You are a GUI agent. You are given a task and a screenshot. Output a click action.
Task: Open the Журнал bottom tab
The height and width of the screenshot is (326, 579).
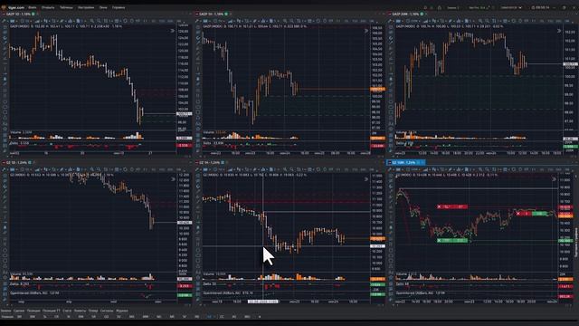point(122,311)
